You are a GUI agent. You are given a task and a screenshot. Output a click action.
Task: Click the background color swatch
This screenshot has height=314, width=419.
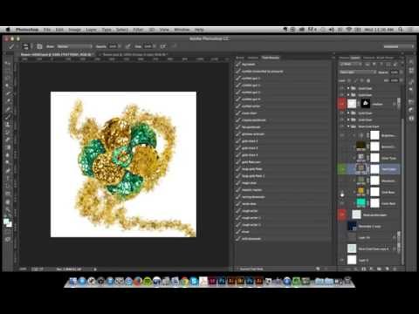(x=10, y=224)
